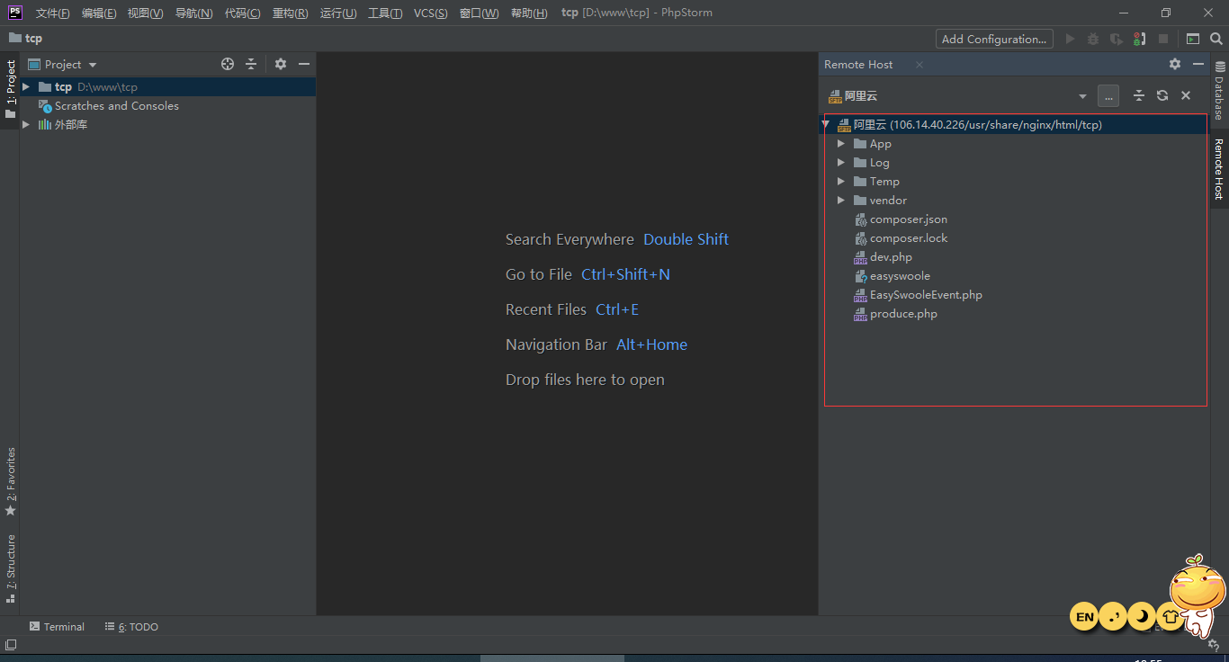Open the 文件(F) menu
The image size is (1229, 662).
pos(53,13)
